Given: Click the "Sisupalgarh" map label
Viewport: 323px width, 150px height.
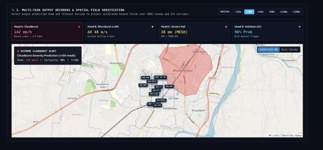Looking at the screenshot, I should 199,110.
